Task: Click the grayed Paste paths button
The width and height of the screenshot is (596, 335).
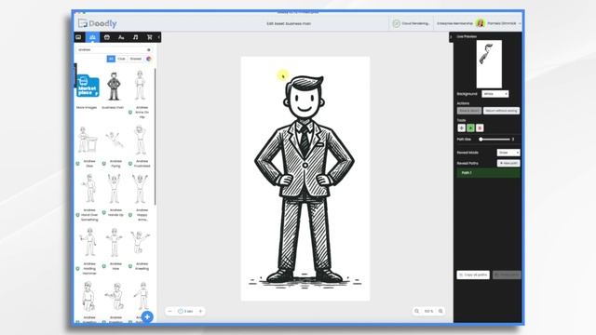Action: pos(507,275)
